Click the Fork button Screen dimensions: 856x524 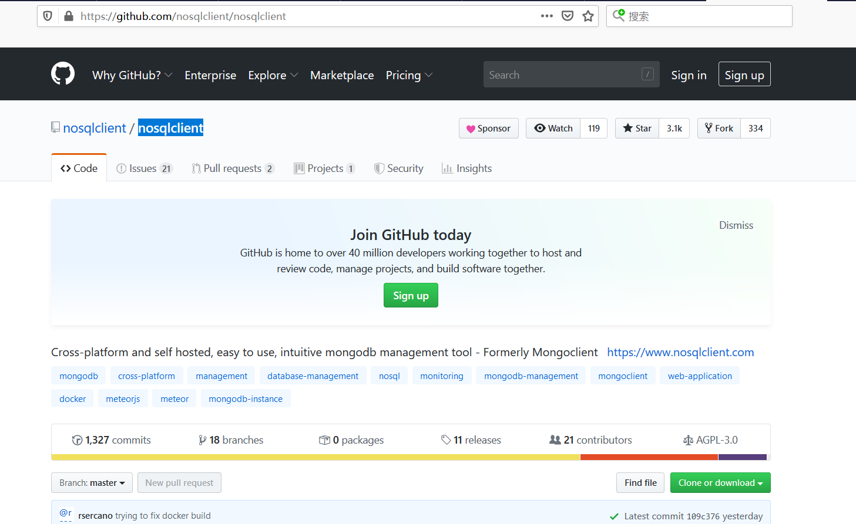click(x=719, y=129)
